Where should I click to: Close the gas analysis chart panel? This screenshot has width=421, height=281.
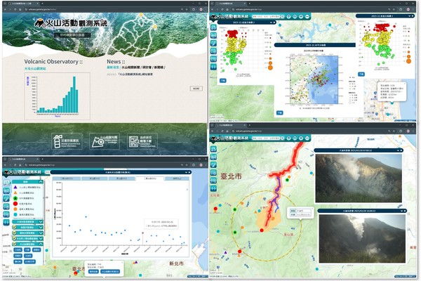[x=189, y=172]
